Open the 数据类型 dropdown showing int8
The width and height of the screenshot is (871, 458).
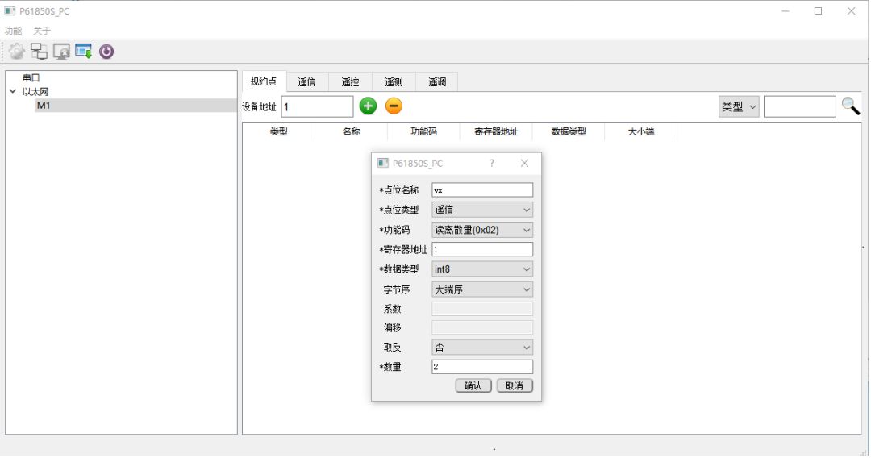[482, 269]
